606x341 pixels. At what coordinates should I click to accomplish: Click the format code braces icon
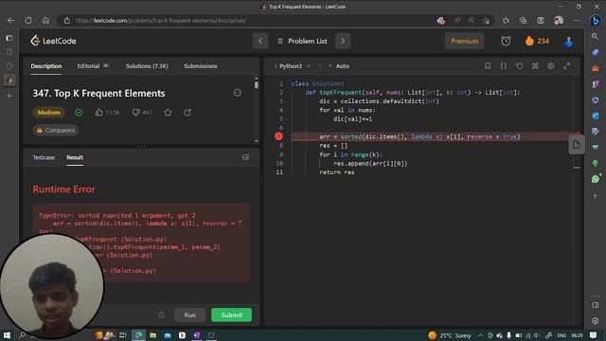click(504, 66)
